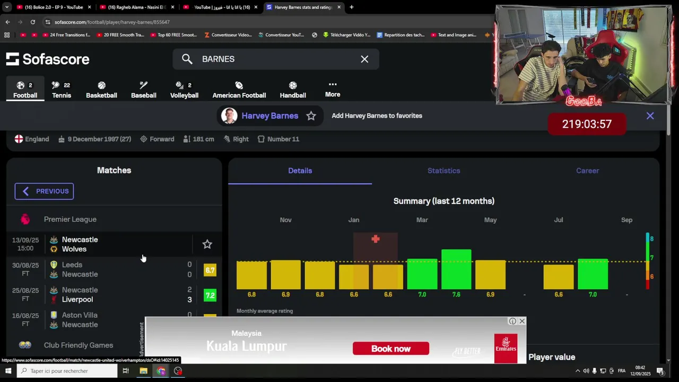Switch to Ragheb Alama YouTube tab
679x382 pixels.
tap(137, 7)
